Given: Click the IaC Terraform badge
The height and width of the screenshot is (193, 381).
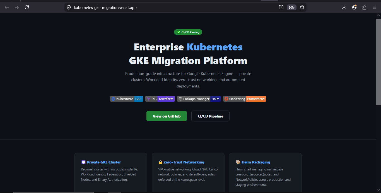Looking at the screenshot, I should point(160,99).
